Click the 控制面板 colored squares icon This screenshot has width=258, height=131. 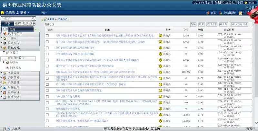tap(221, 13)
